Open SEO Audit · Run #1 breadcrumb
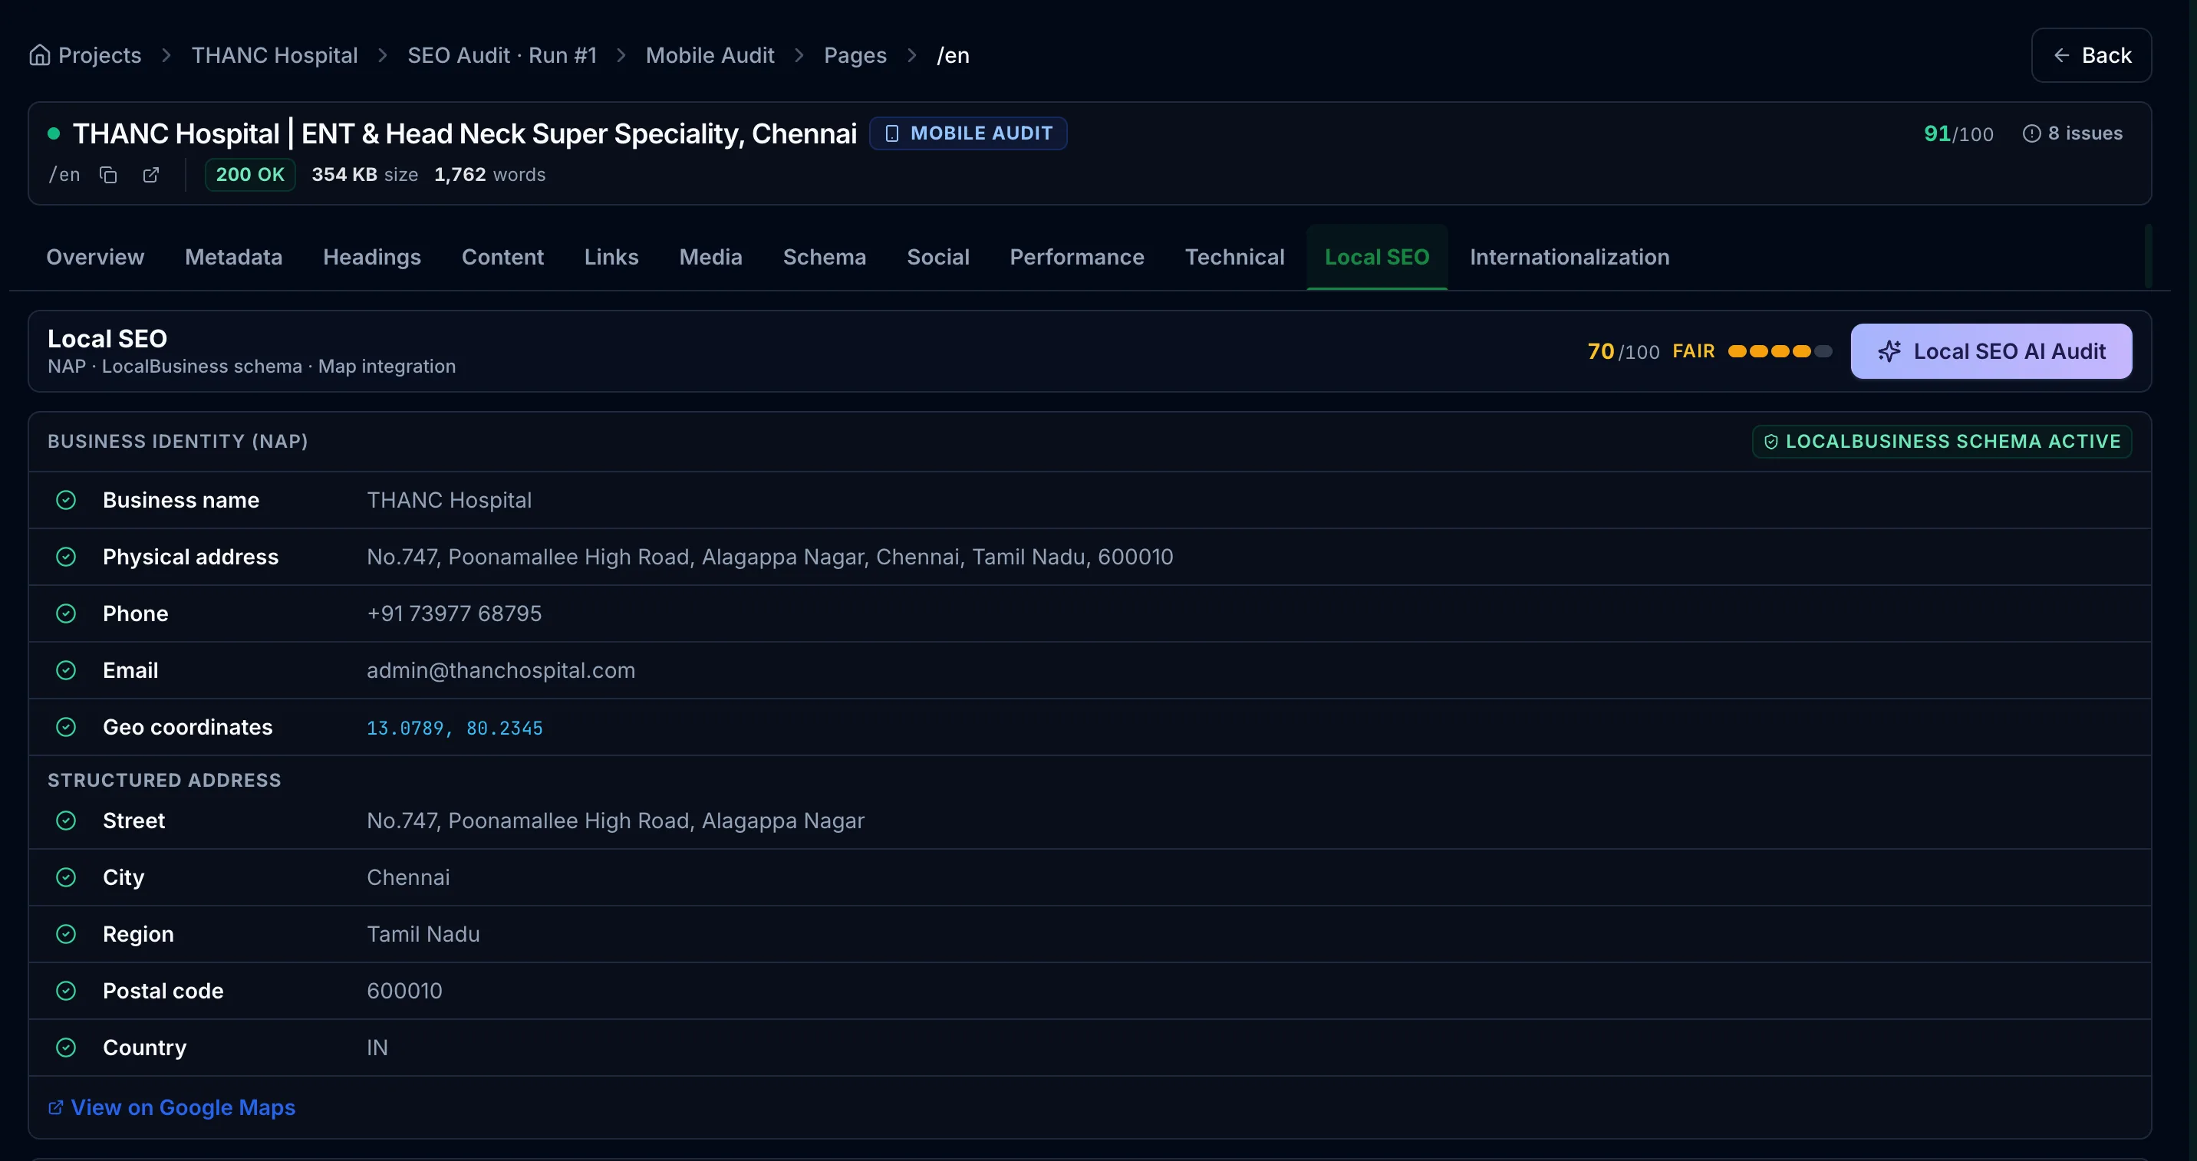The height and width of the screenshot is (1161, 2197). pos(502,55)
